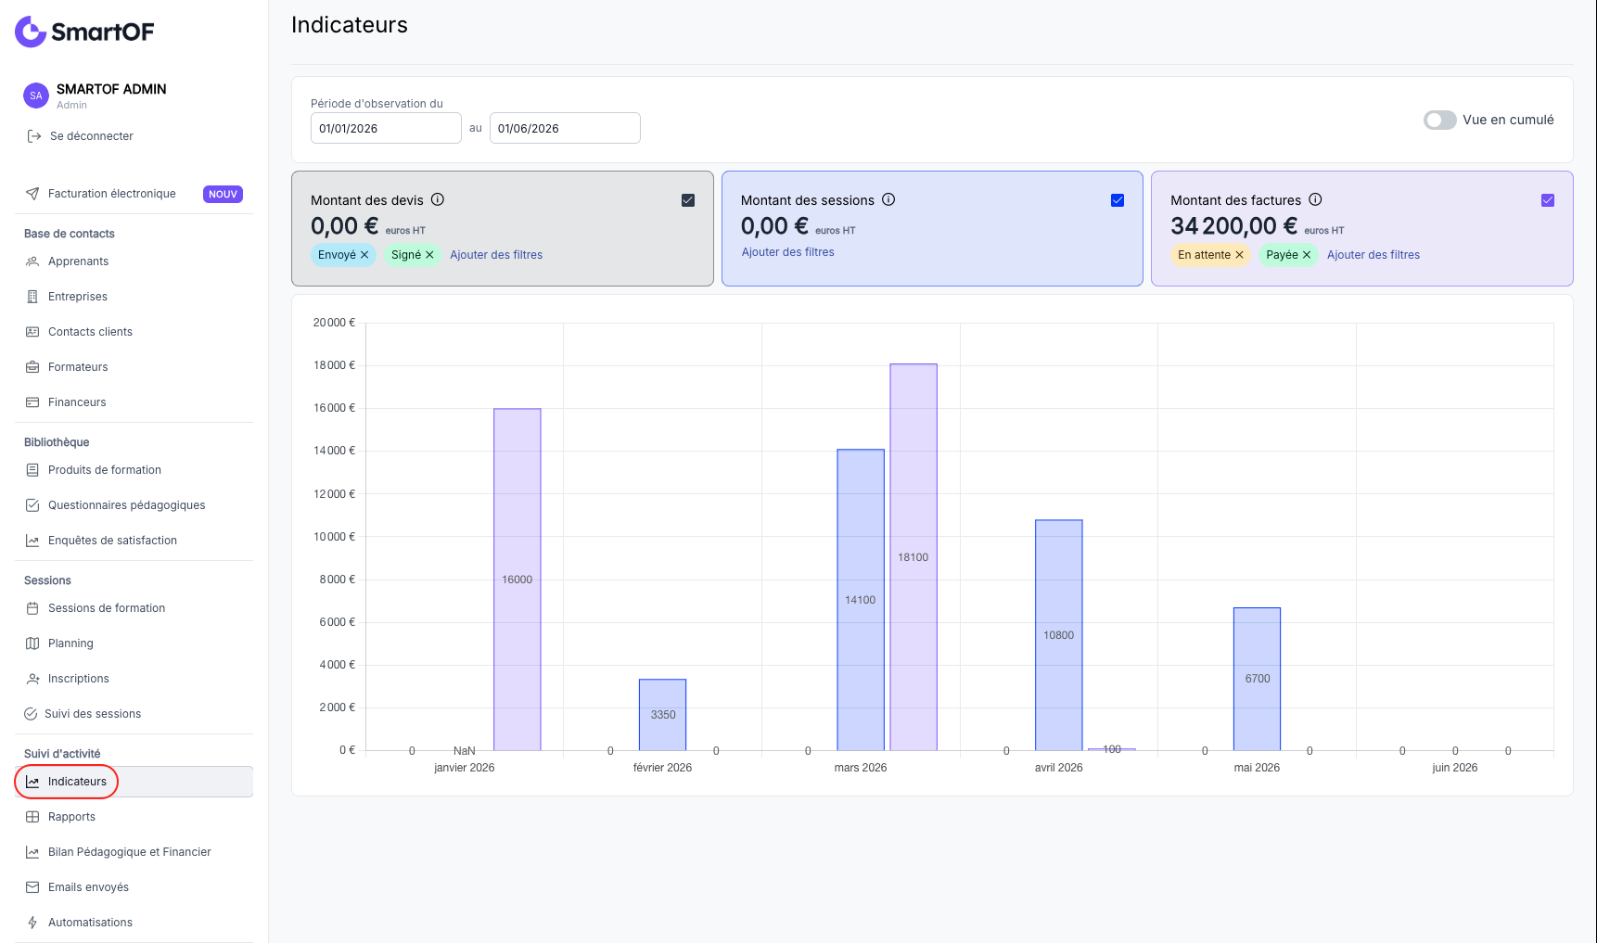The image size is (1597, 943).
Task: Remove the Signé filter tag
Action: tap(429, 255)
